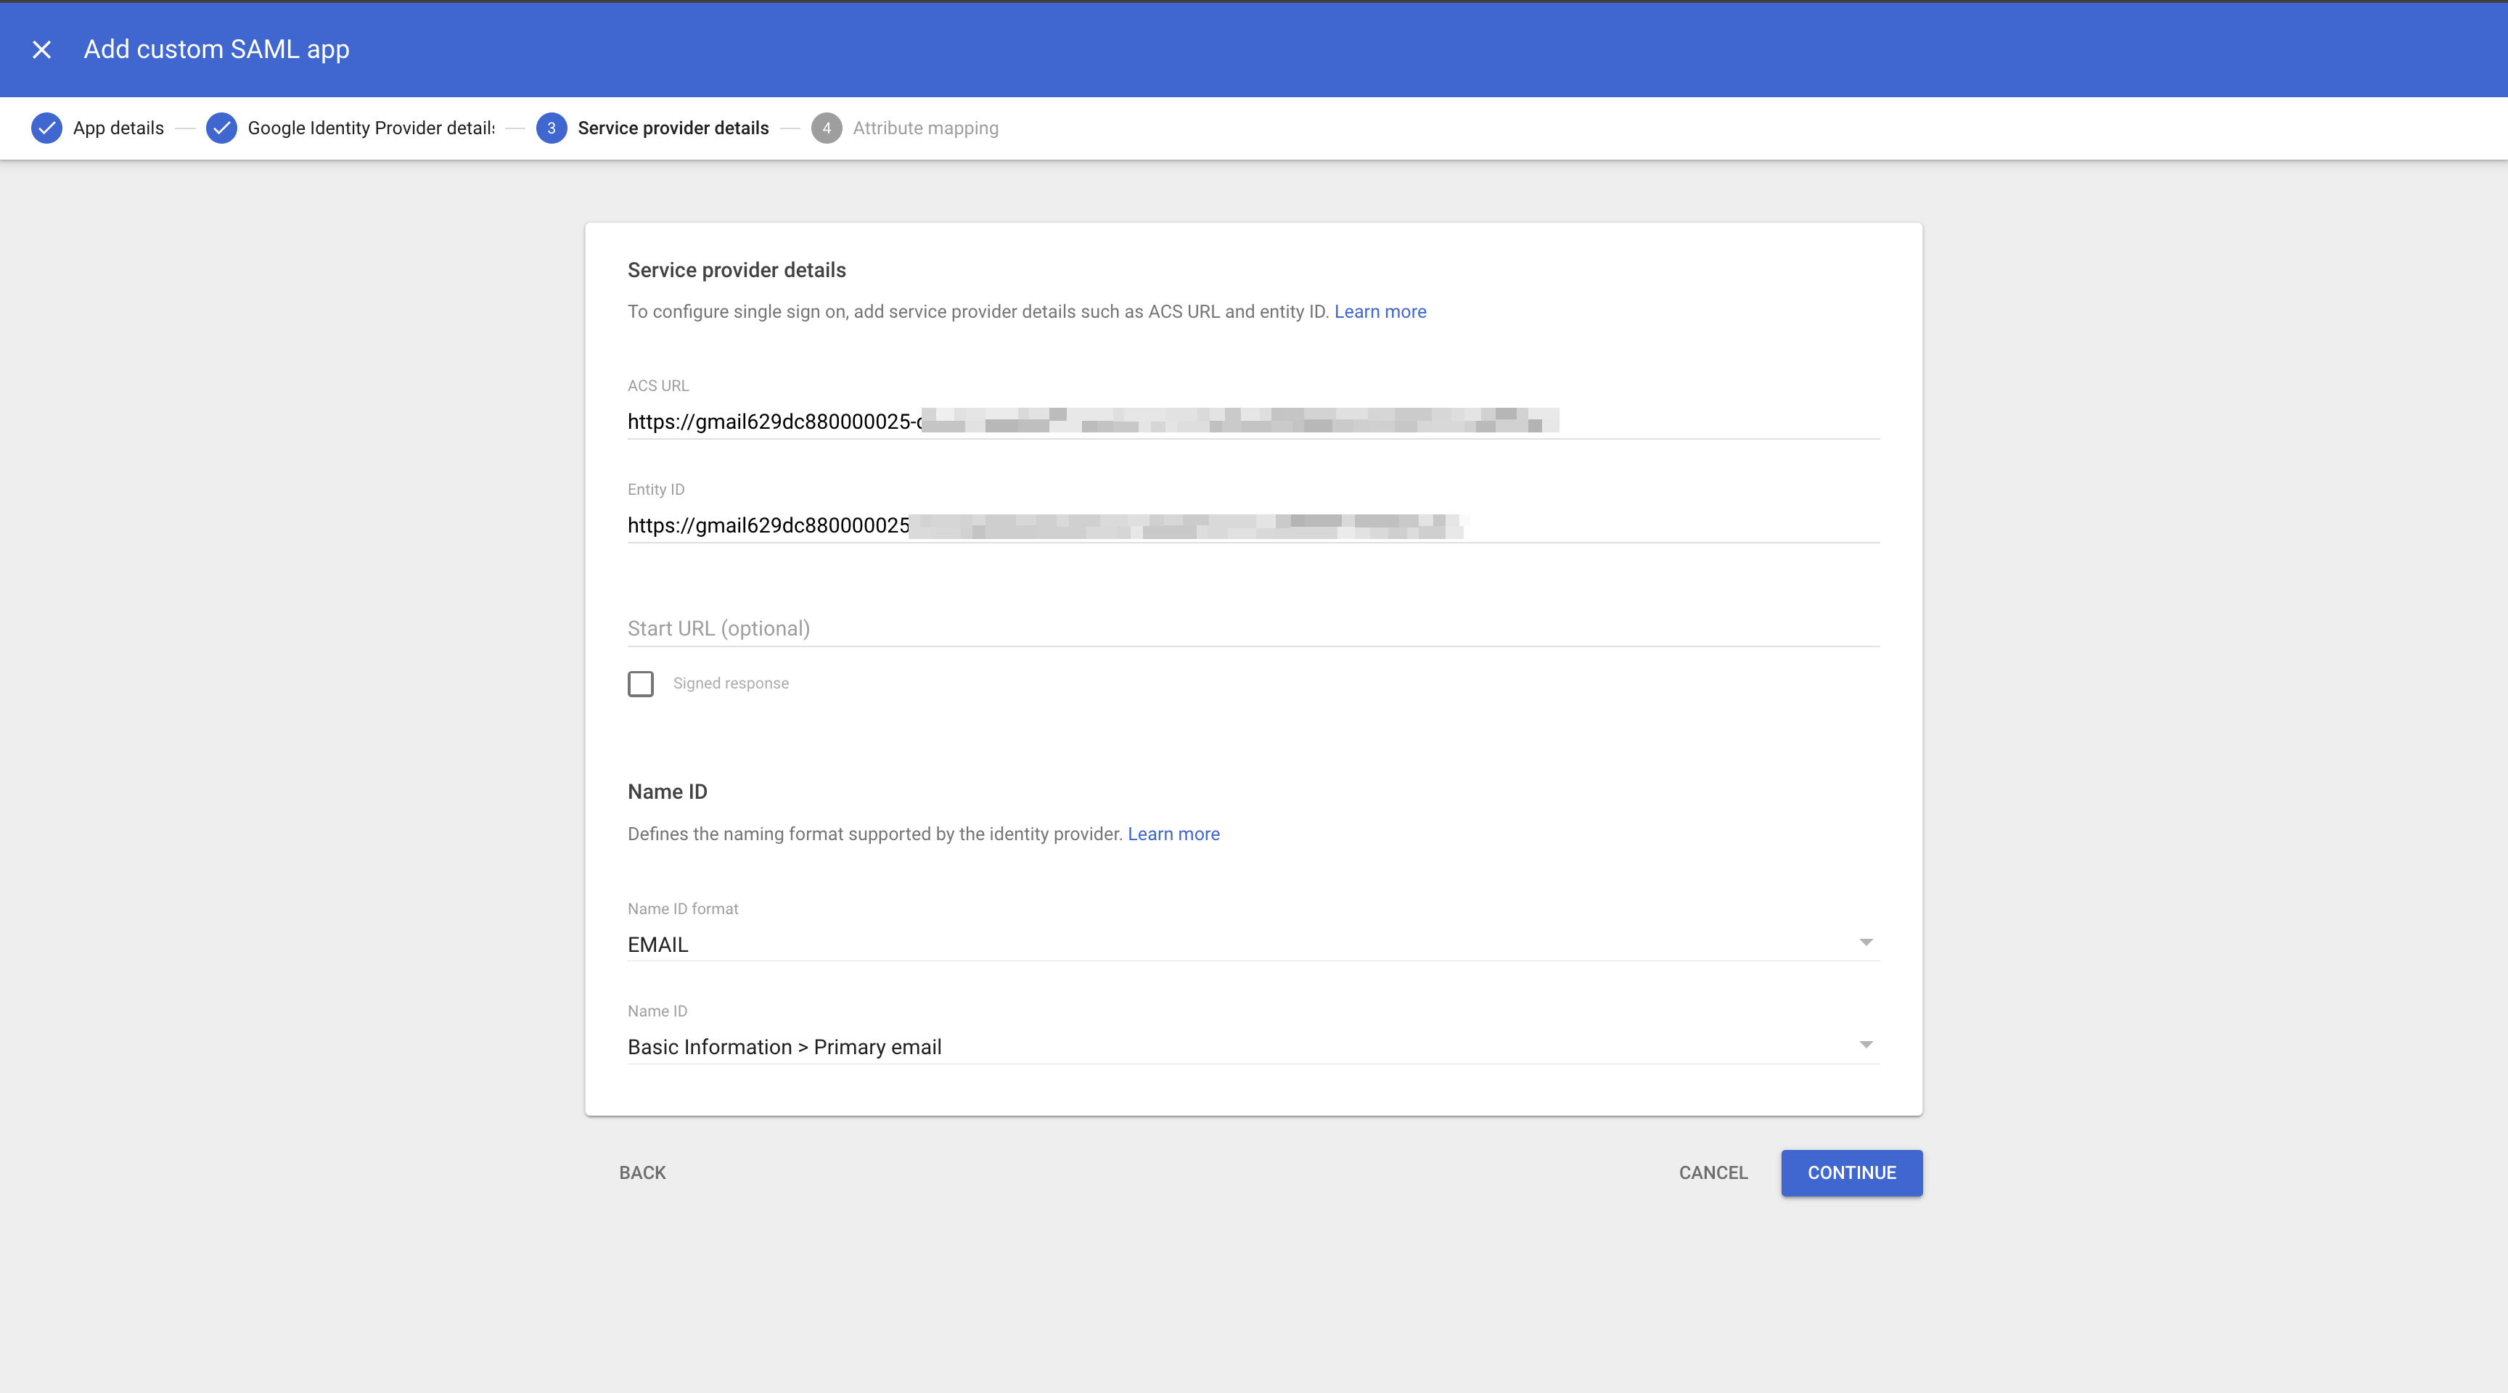Click the BACK button
This screenshot has height=1393, width=2508.
click(x=642, y=1173)
